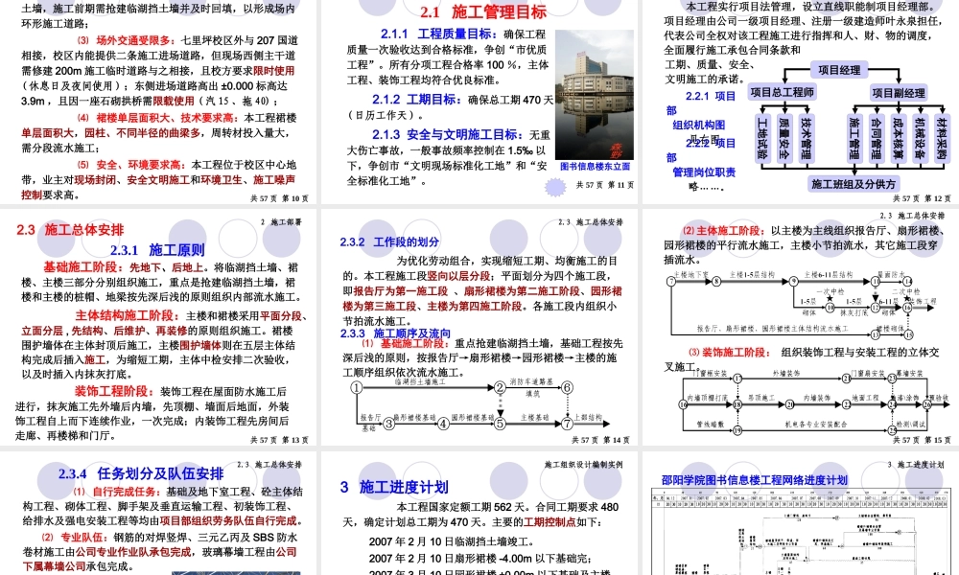959x575 pixels.
Task: Click node ⑥ in the foundation flow diagram
Action: click(x=567, y=387)
